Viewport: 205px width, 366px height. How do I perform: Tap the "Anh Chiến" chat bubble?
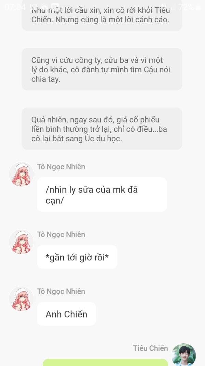pyautogui.click(x=66, y=314)
